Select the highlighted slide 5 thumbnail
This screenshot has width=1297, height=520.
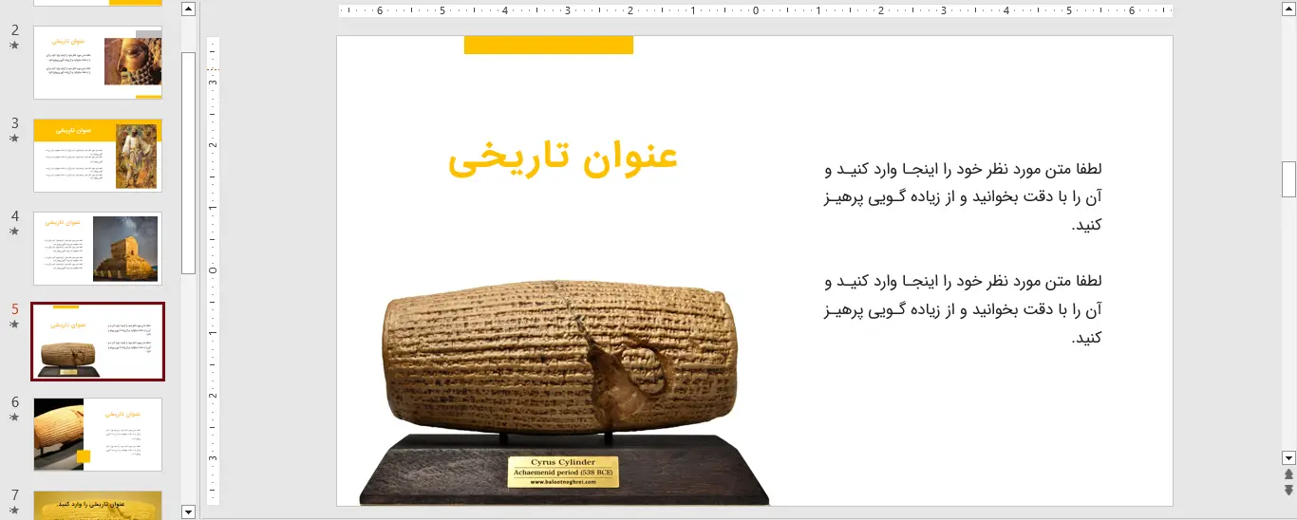pos(98,342)
